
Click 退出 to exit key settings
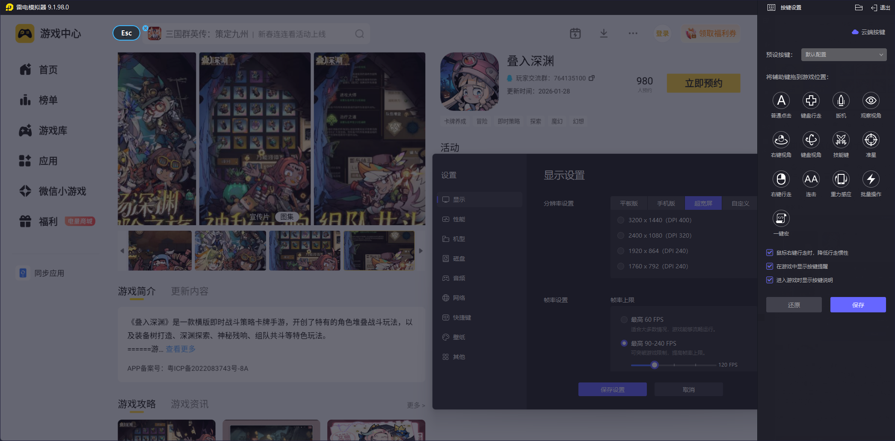click(x=880, y=8)
